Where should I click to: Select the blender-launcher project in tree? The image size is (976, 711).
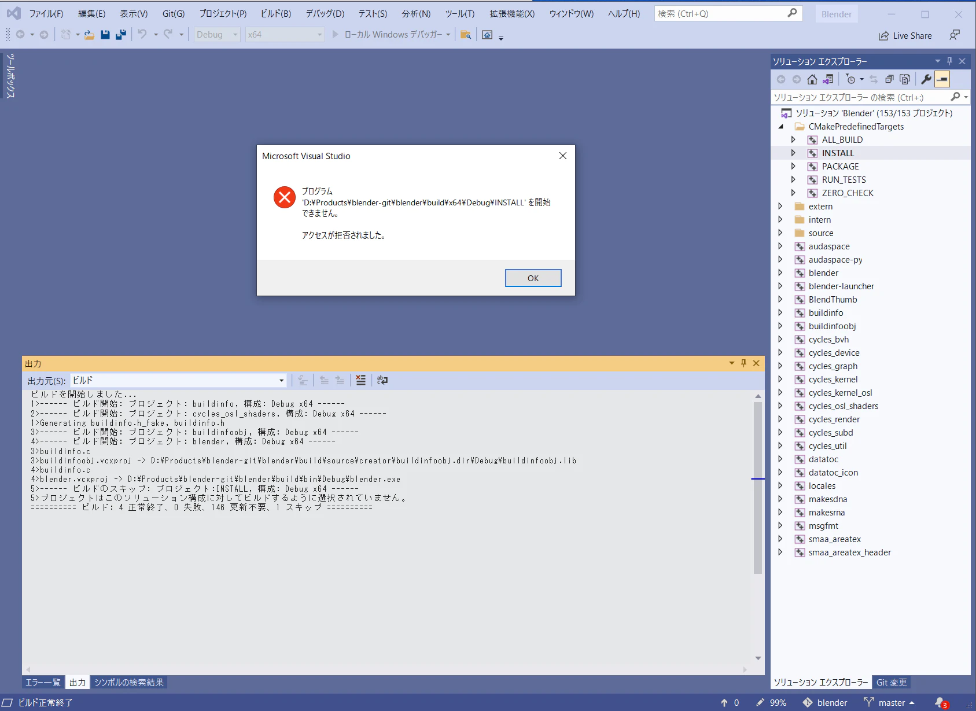point(841,286)
